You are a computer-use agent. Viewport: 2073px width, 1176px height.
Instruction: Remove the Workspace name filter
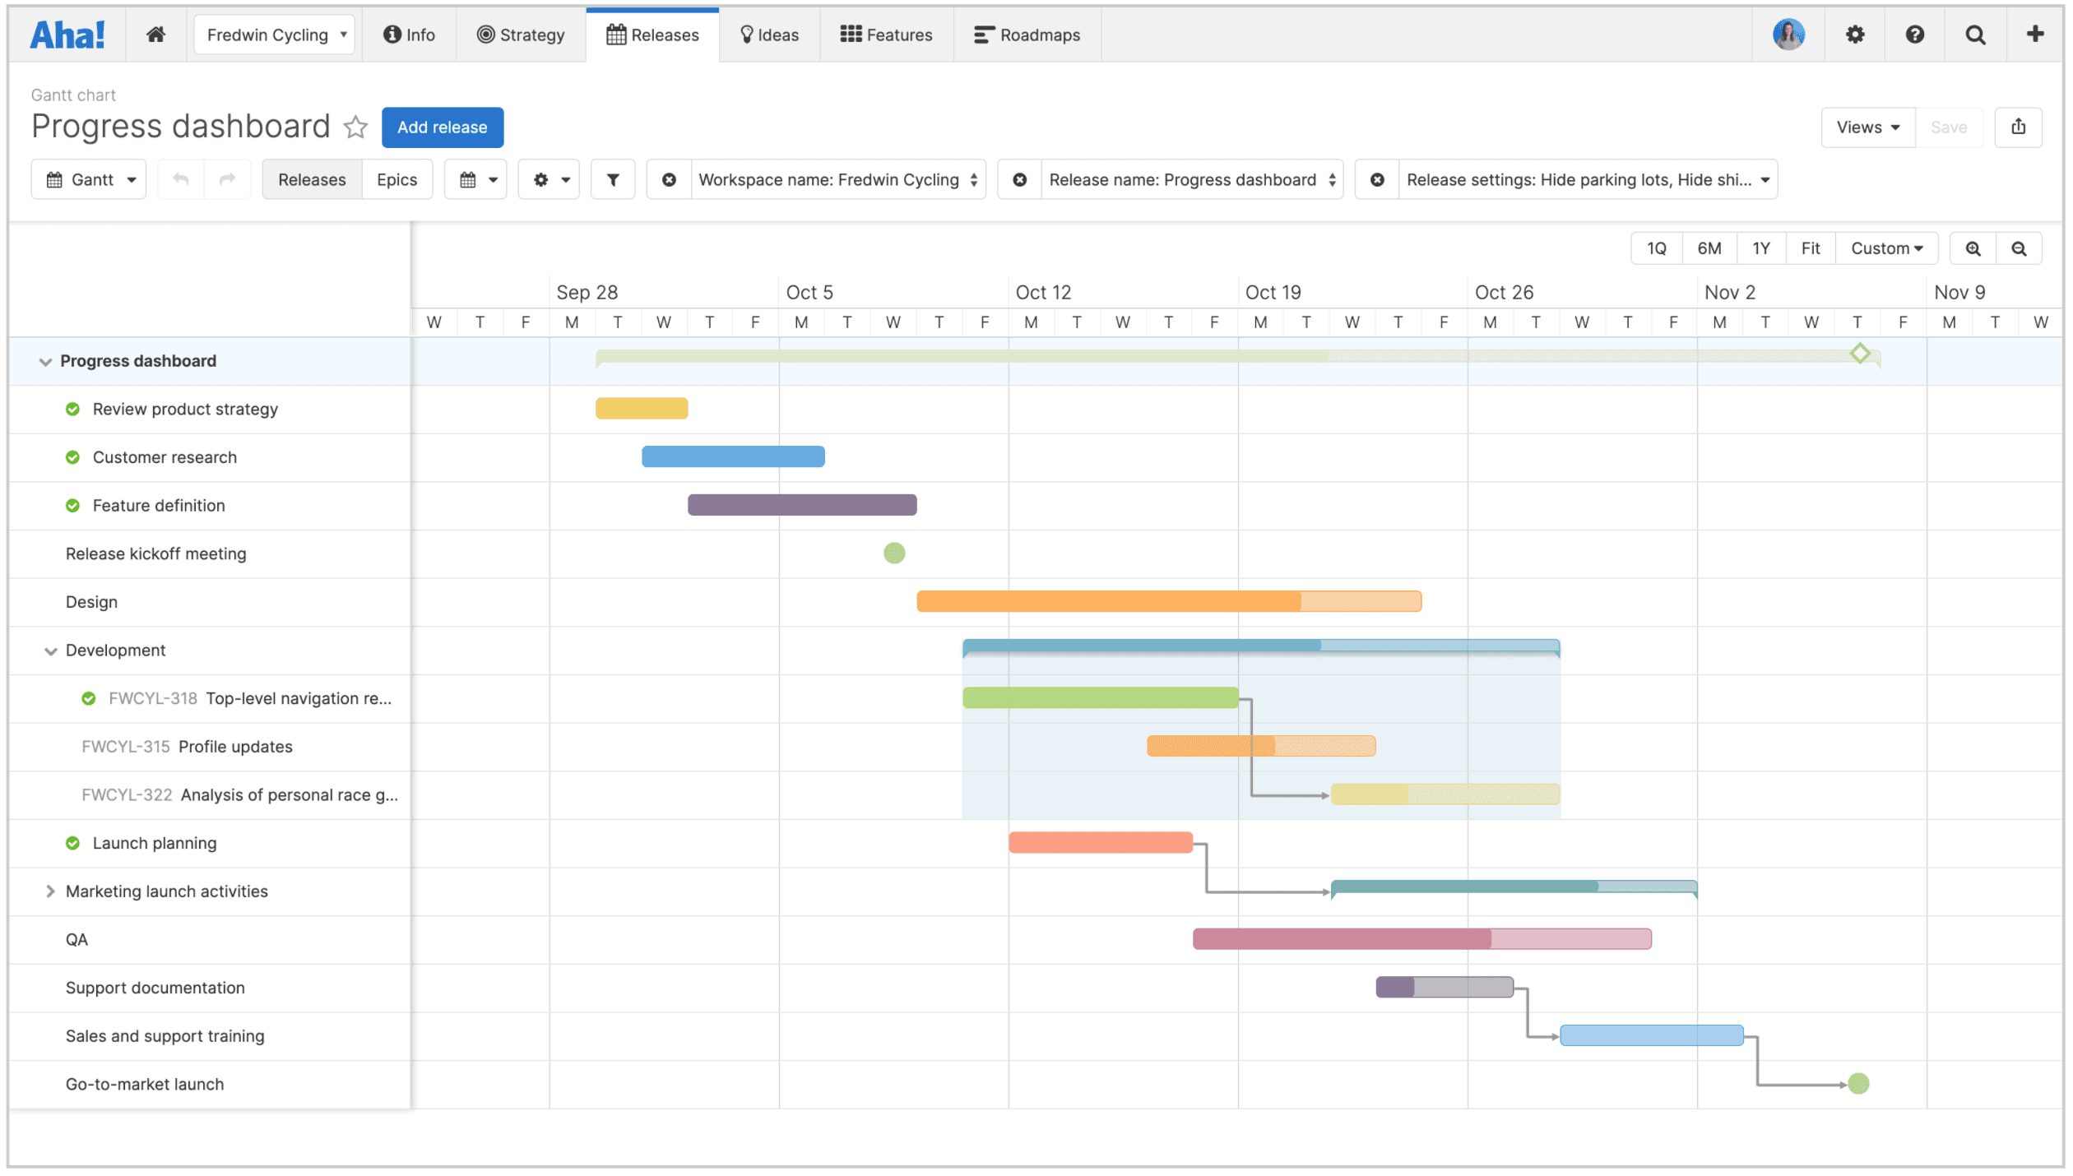[669, 179]
